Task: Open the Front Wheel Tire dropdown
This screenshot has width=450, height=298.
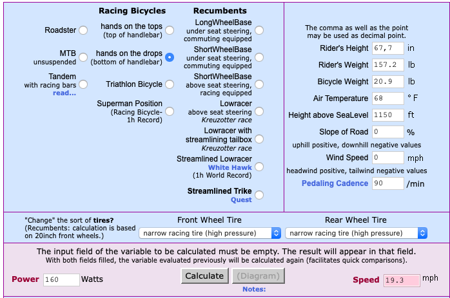Action: tap(210, 233)
